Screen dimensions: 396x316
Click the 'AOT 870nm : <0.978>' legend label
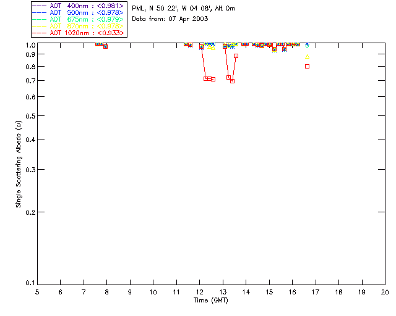[x=87, y=26]
